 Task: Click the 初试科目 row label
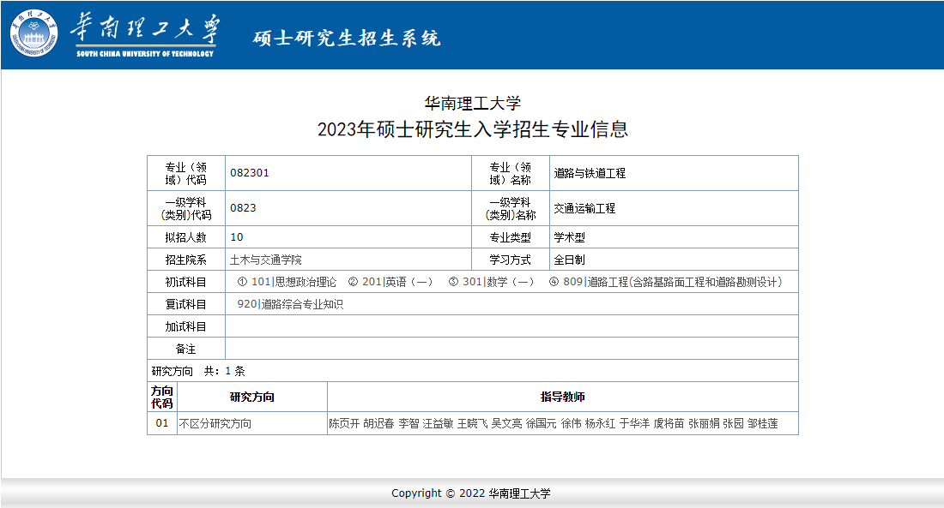tap(186, 282)
